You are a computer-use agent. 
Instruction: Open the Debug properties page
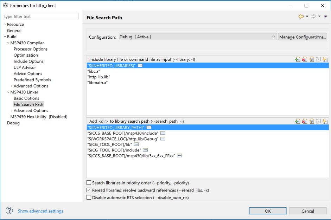(13, 123)
